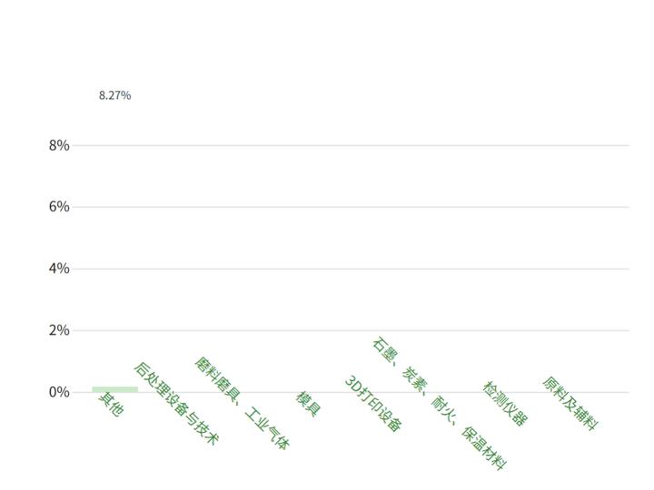Click the 3D打印设备 axis label

coord(372,404)
